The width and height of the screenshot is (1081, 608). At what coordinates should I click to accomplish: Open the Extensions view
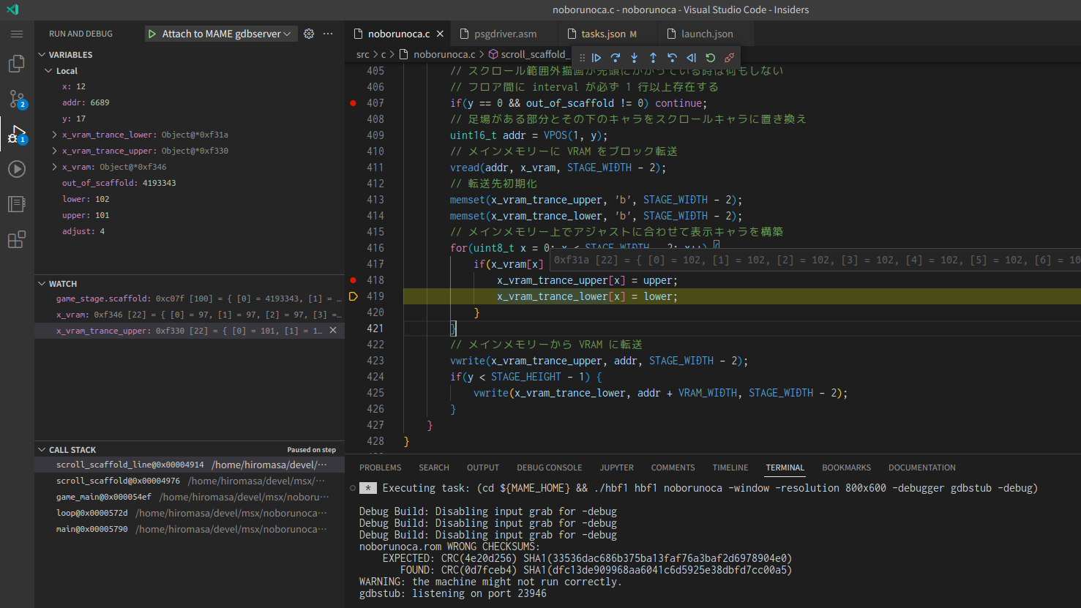[17, 239]
